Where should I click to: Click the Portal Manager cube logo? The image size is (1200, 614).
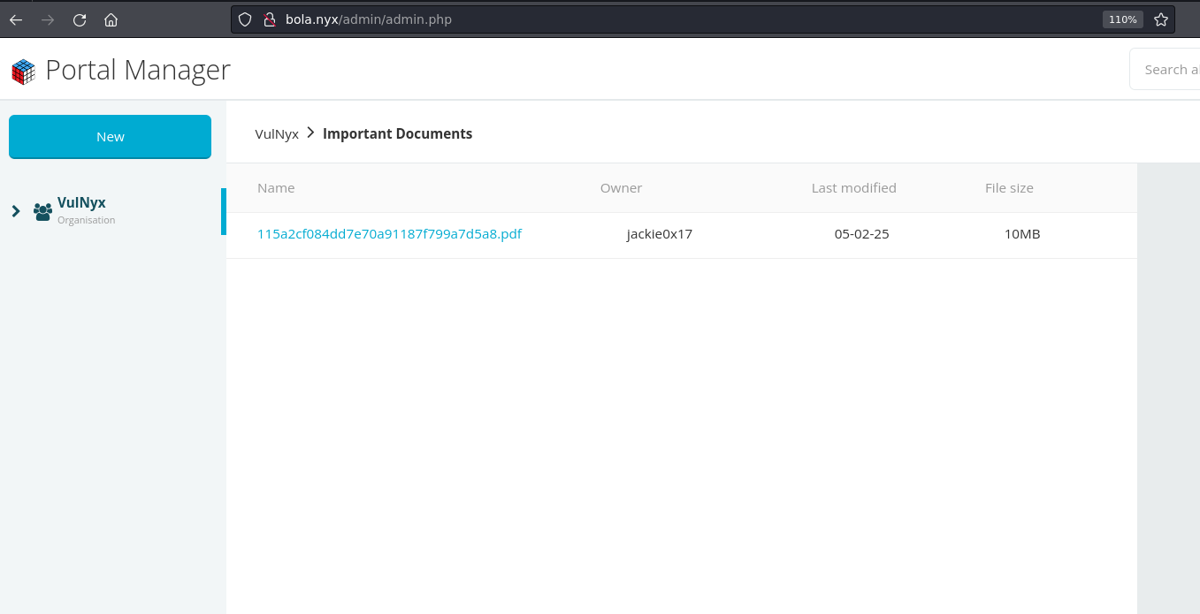tap(23, 71)
